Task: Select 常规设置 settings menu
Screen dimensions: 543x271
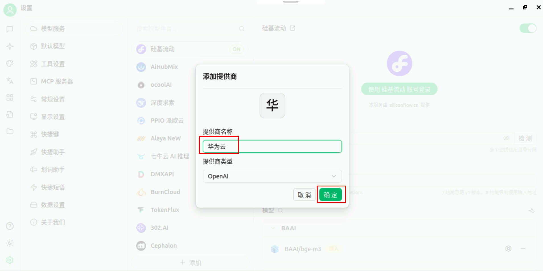Action: pyautogui.click(x=74, y=99)
